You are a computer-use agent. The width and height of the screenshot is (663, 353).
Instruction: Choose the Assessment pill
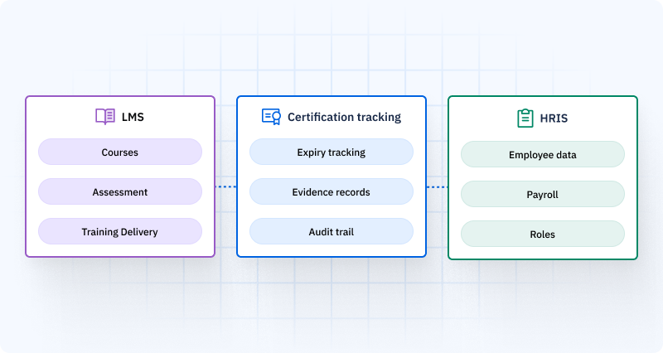pyautogui.click(x=120, y=192)
